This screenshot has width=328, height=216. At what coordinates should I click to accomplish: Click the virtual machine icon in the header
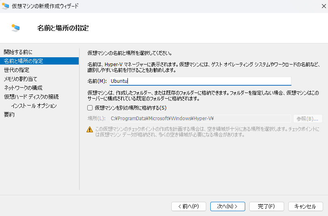[x=16, y=28]
